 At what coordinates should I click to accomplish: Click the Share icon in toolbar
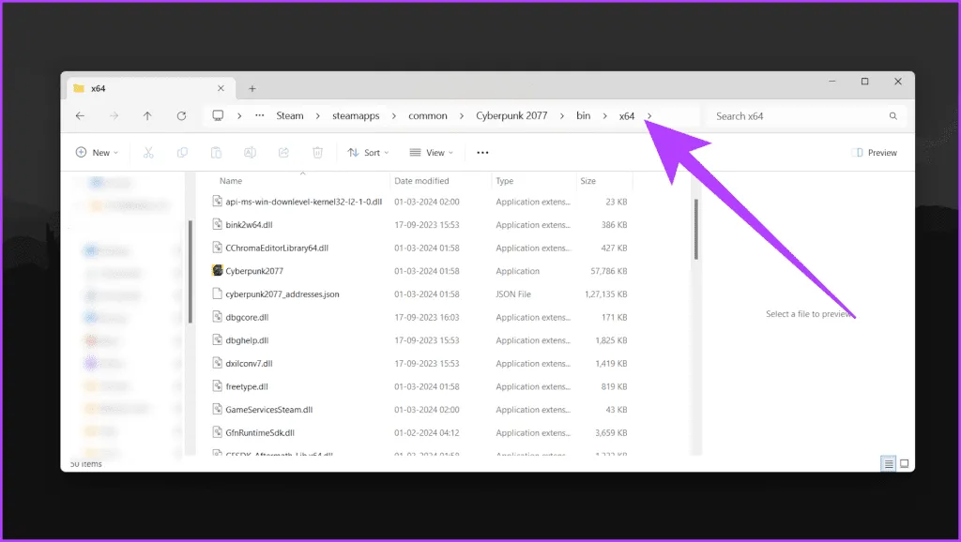click(283, 153)
